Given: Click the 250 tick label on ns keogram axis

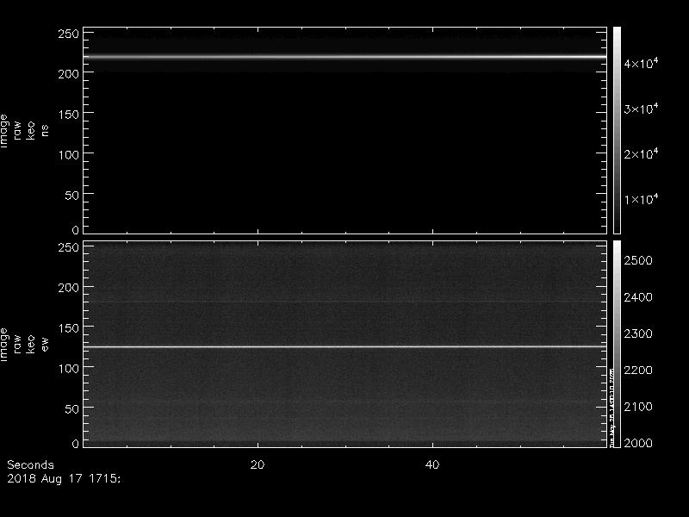Looking at the screenshot, I should pyautogui.click(x=69, y=34).
